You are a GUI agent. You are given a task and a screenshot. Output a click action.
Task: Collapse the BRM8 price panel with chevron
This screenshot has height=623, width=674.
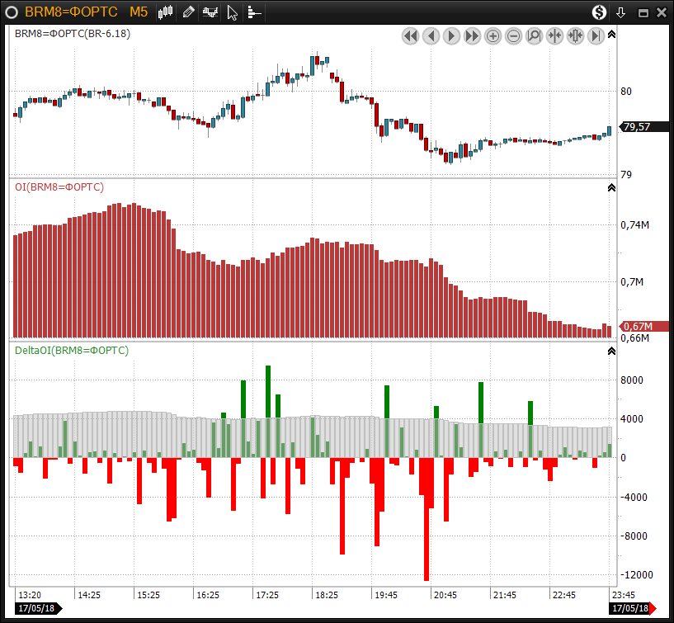[611, 35]
